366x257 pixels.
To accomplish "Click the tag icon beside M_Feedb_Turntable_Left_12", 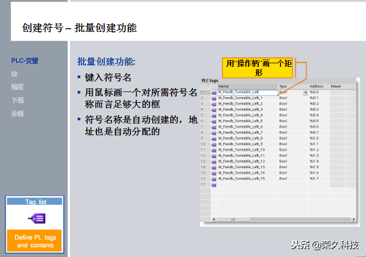I will click(214, 162).
